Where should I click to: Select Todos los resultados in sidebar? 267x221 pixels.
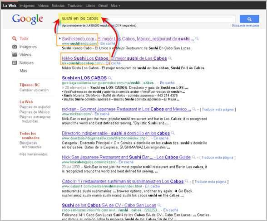tap(30, 135)
